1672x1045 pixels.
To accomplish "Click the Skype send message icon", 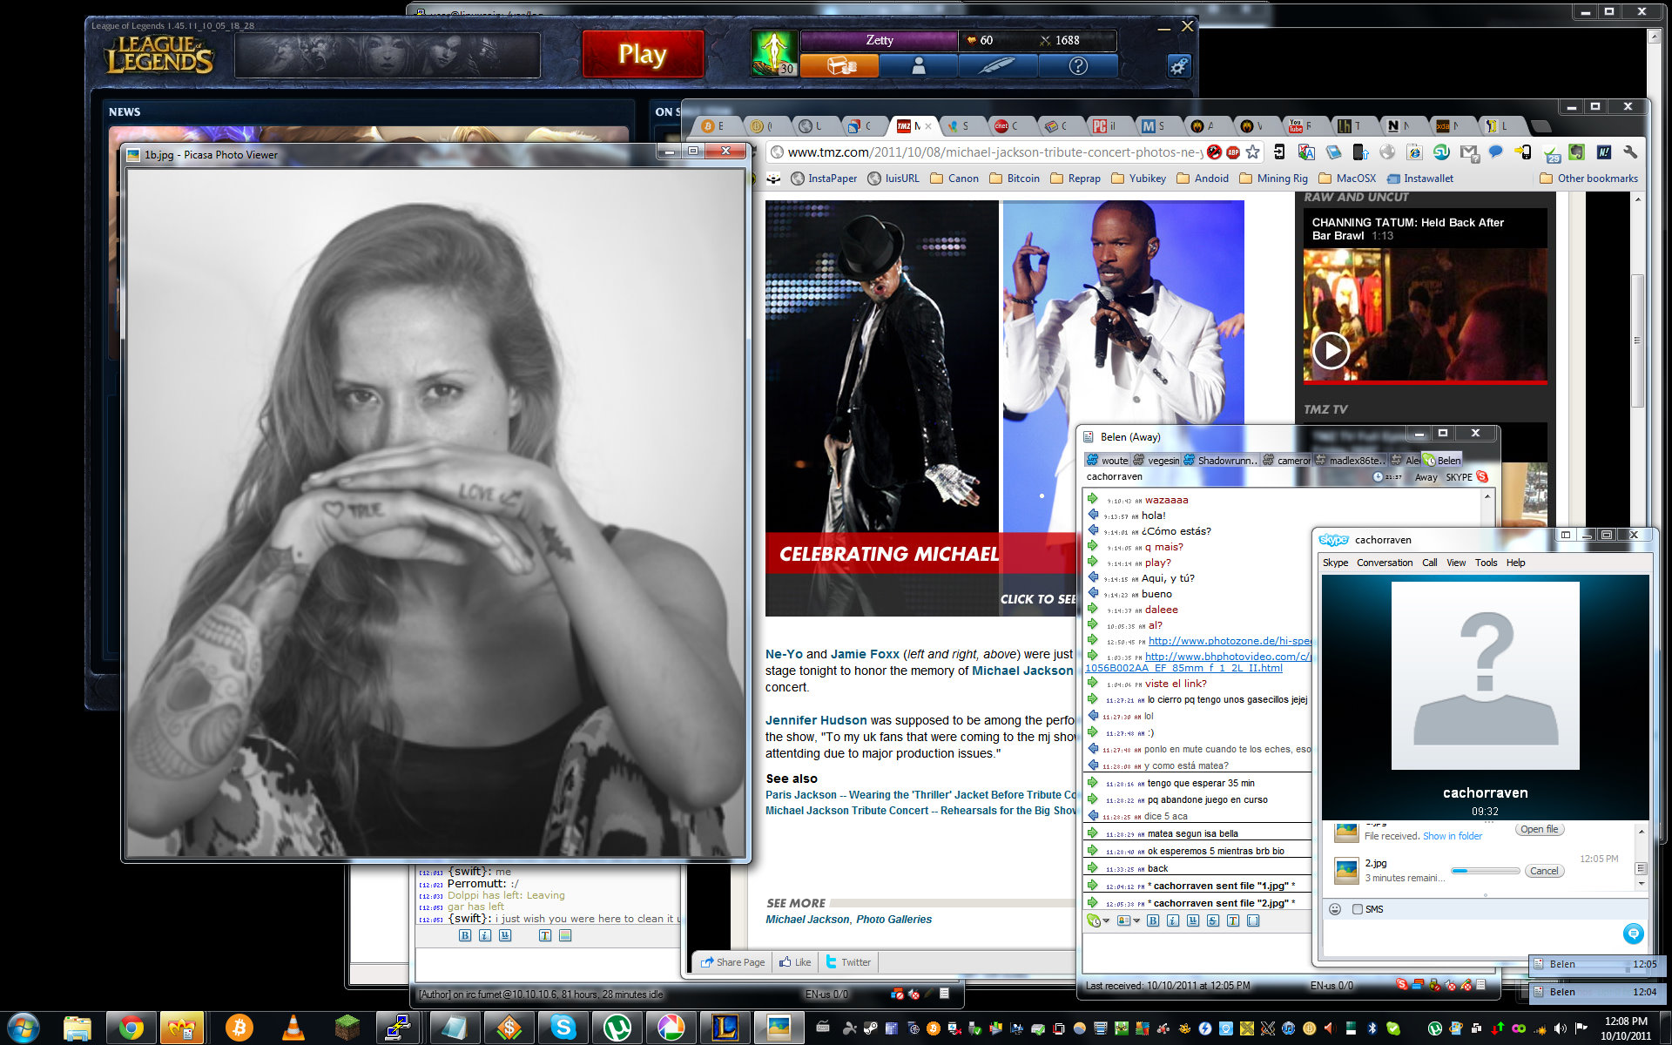I will (1633, 934).
